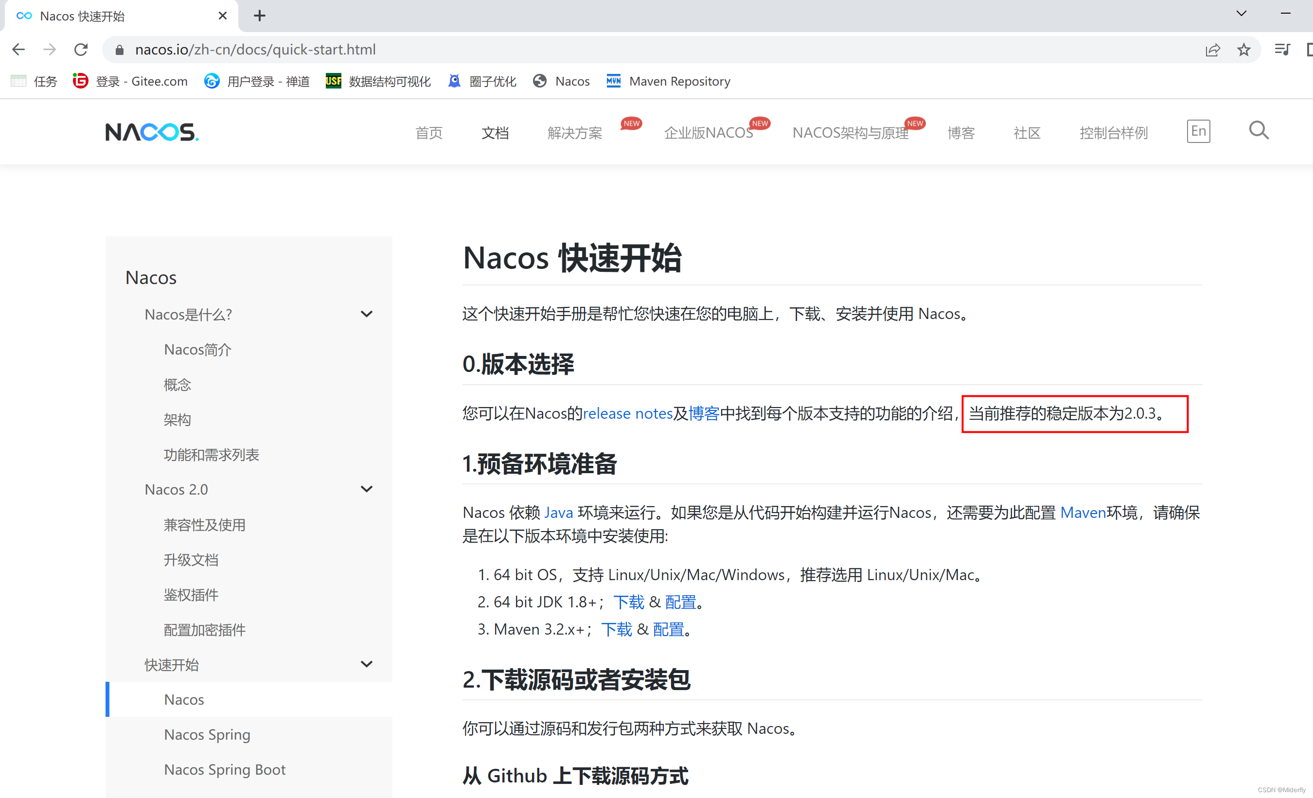Image resolution: width=1313 pixels, height=798 pixels.
Task: Click 配置 link on the Maven 3.2.x+ line
Action: click(668, 629)
